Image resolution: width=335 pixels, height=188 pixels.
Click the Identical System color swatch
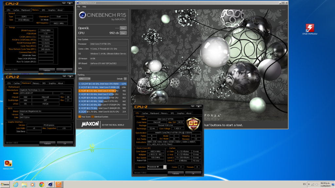coord(93,117)
